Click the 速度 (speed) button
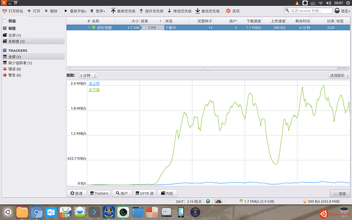Viewport: 352px width, 220px height. [339, 193]
